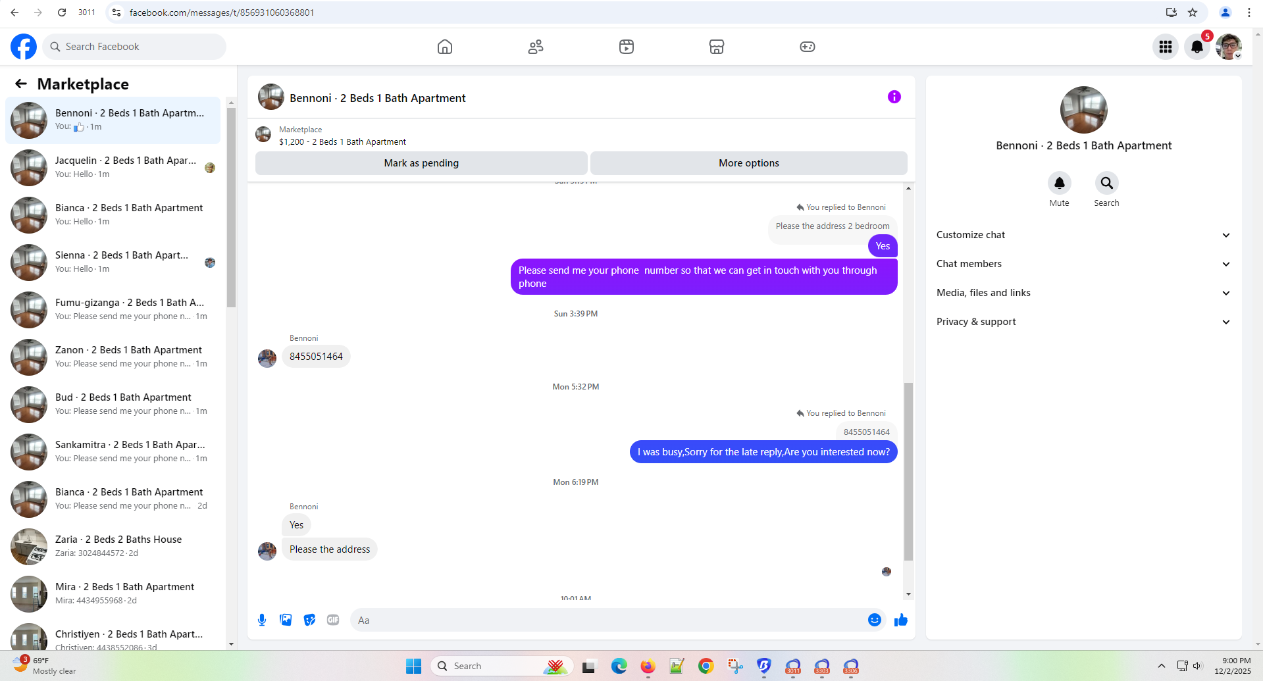Screen dimensions: 1263x681
Task: Choose a sticker from the sticker icon
Action: [x=309, y=620]
